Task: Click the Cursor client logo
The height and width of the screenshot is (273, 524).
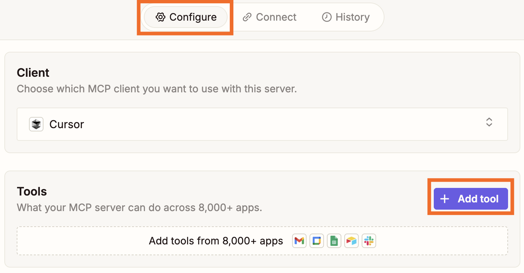Action: (x=36, y=124)
